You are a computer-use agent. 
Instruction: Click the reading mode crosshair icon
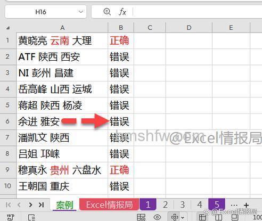(x=175, y=217)
